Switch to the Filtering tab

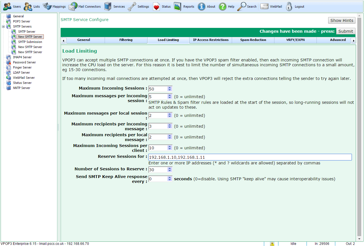click(126, 40)
